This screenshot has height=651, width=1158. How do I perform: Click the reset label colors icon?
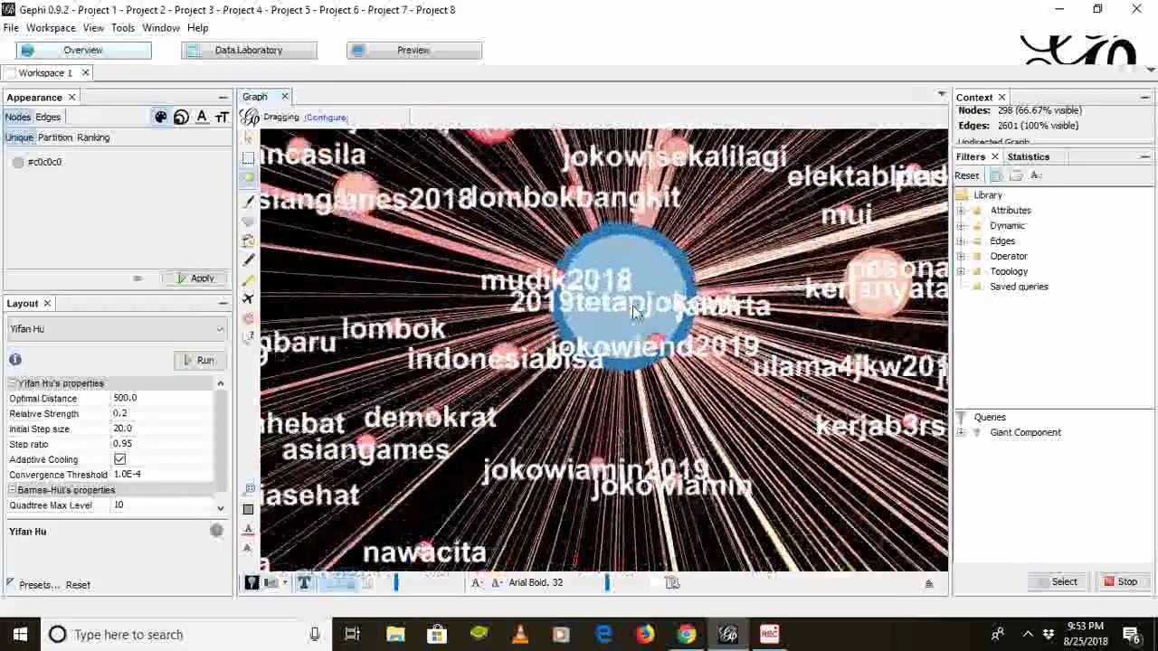tap(248, 529)
